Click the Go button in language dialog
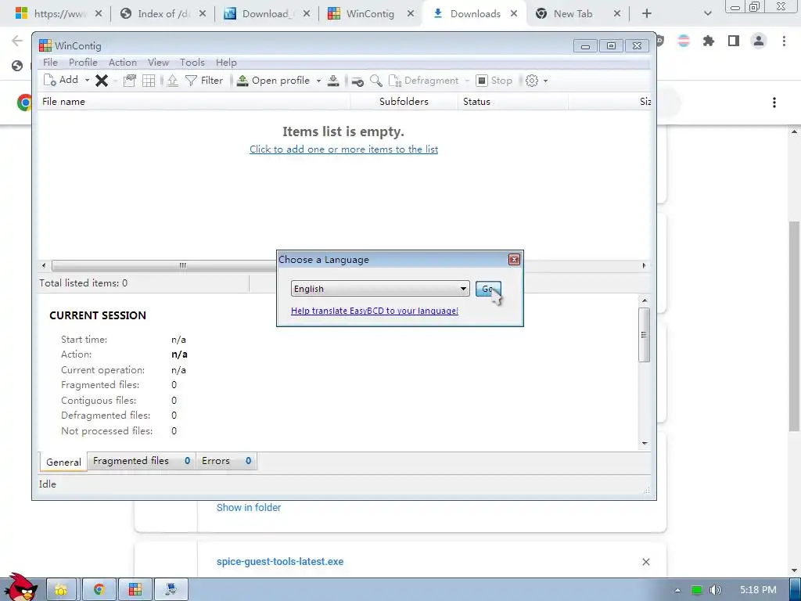The width and height of the screenshot is (801, 601). click(x=488, y=289)
